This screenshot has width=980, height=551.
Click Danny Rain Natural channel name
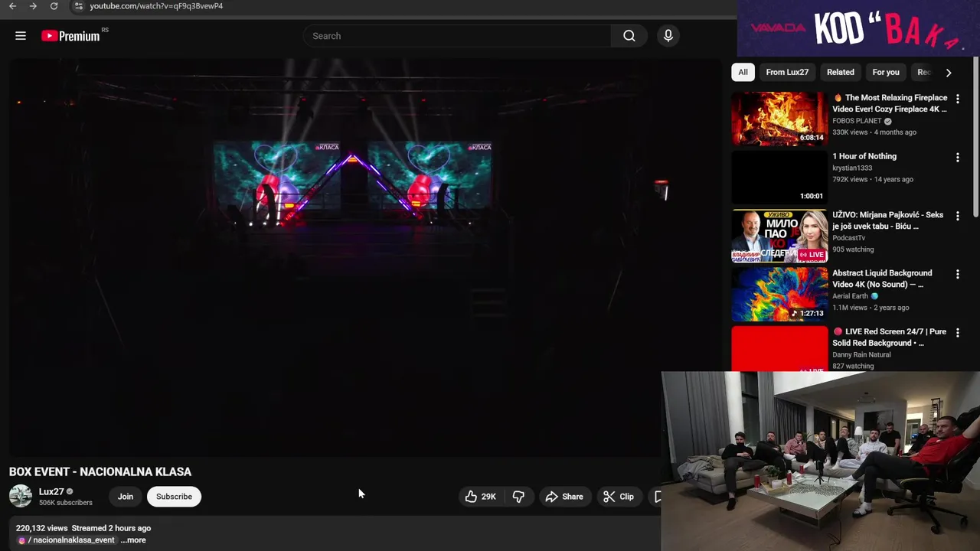[861, 355]
